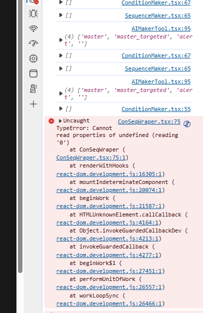Open link react-dom.development.js:27451:1
This screenshot has height=313, width=203.
(109, 271)
